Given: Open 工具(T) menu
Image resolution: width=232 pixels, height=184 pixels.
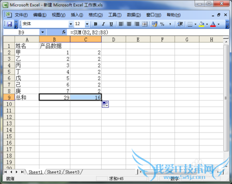Looking at the screenshot, I should pos(115,15).
